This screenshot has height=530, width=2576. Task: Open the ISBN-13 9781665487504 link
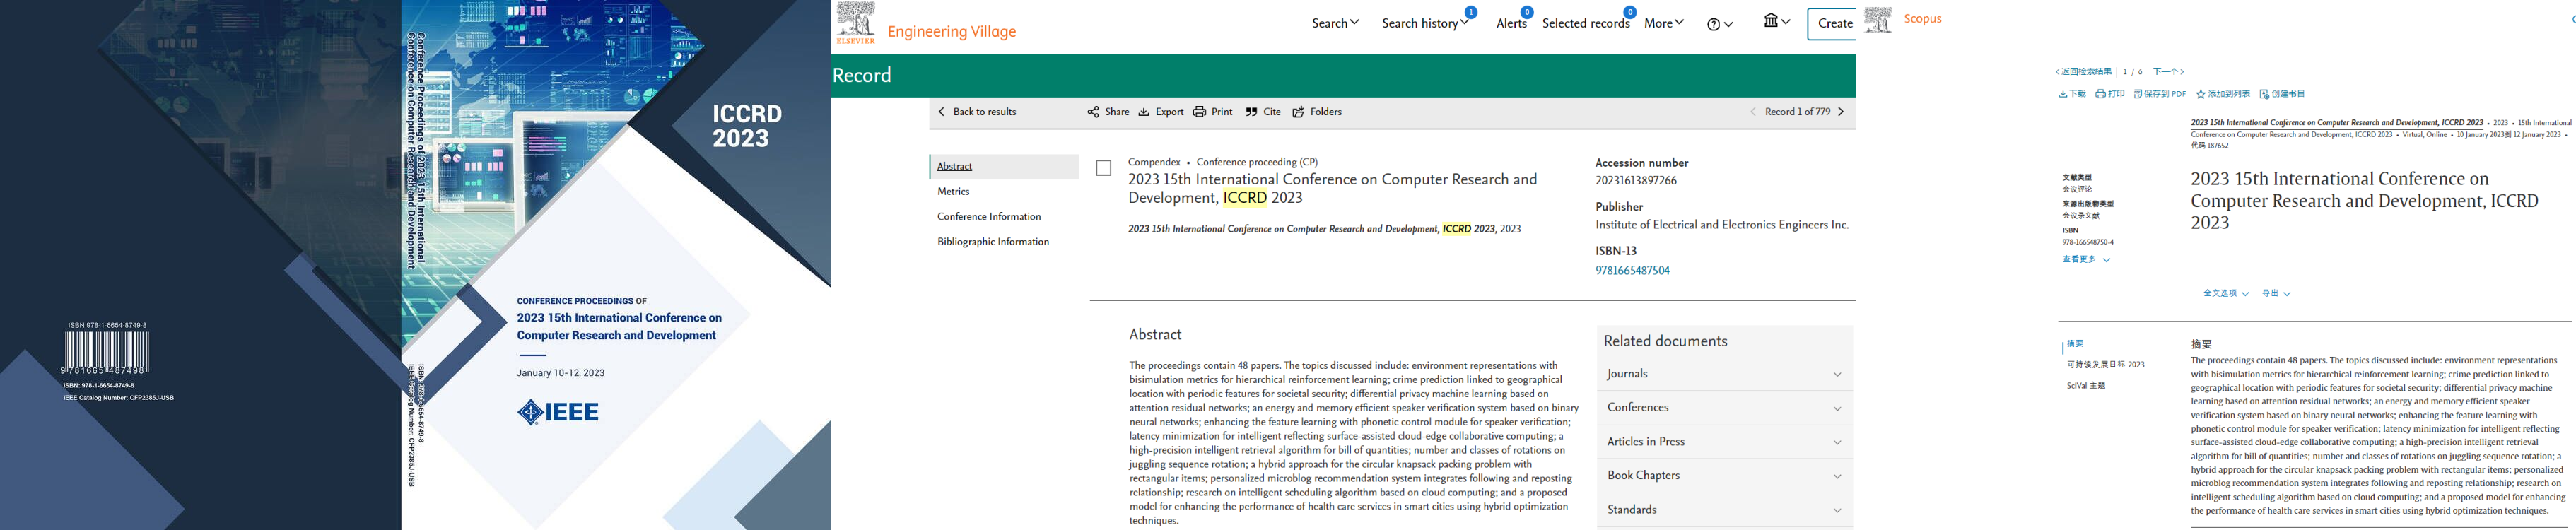pyautogui.click(x=1632, y=271)
